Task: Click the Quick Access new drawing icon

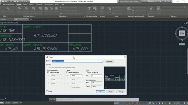Action: [3, 1]
